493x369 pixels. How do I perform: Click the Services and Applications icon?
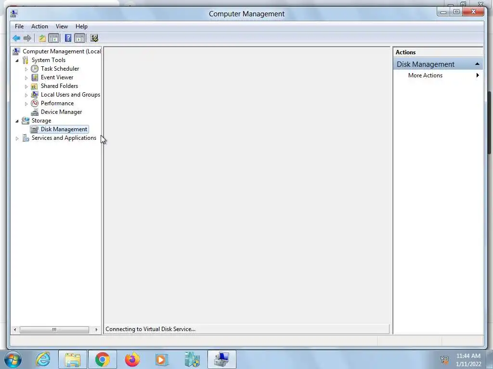(26, 138)
